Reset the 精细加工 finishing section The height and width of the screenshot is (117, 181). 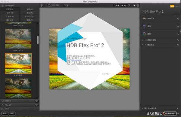(178, 45)
